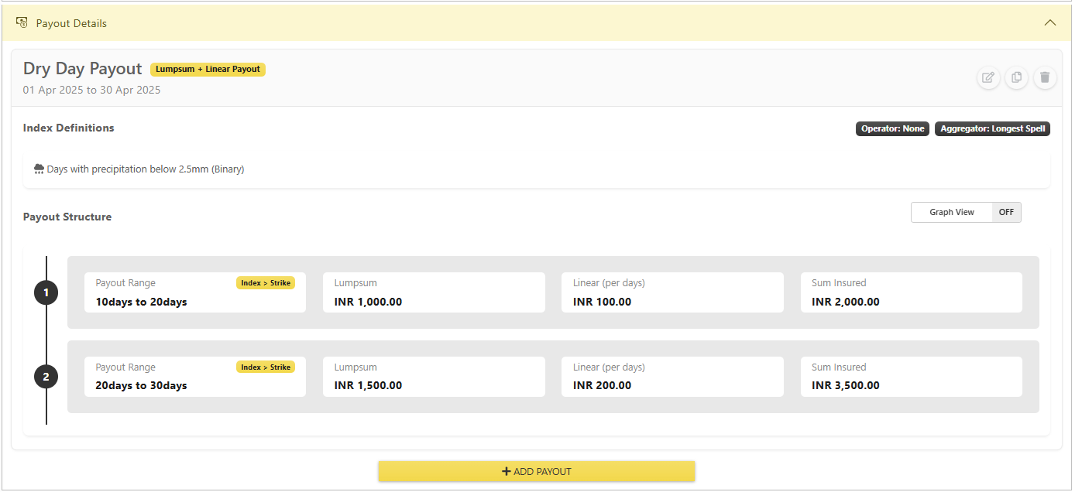Click Index > Strike badge in 10days to 20days row
This screenshot has width=1075, height=492.
266,283
